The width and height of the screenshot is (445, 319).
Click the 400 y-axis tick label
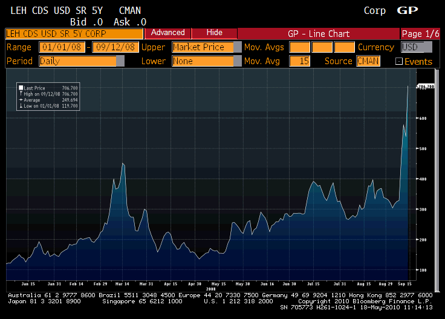coord(423,179)
